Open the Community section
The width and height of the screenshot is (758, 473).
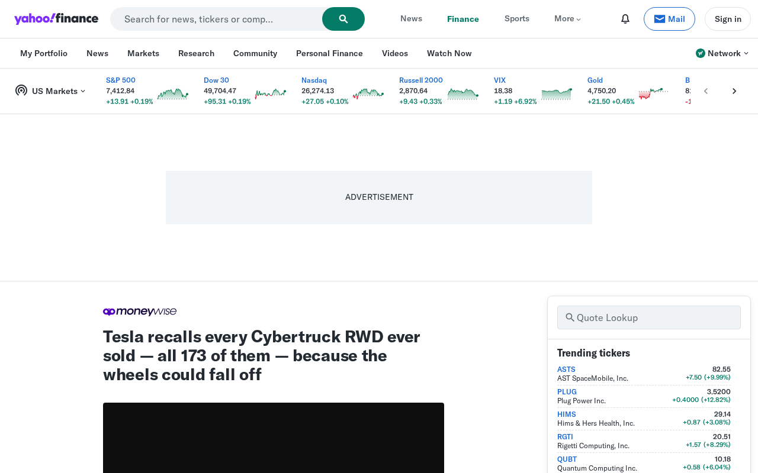[255, 53]
